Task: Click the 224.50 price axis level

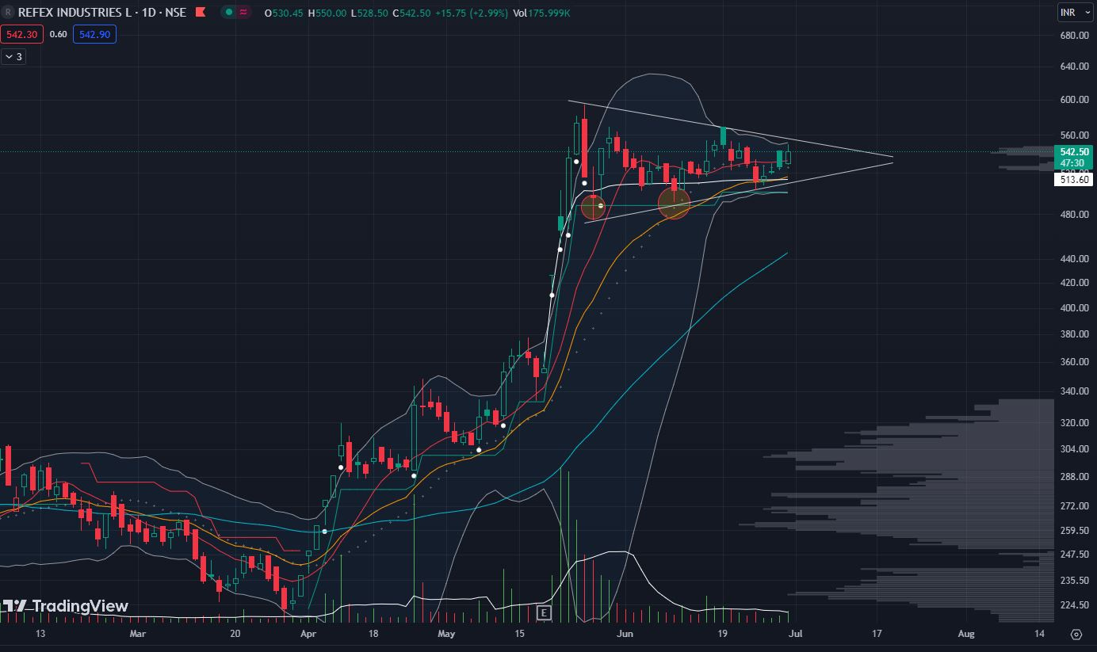Action: pyautogui.click(x=1076, y=605)
